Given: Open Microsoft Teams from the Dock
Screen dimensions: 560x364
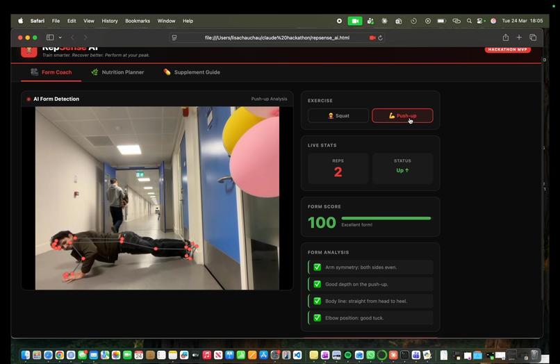Looking at the screenshot, I should point(416,355).
